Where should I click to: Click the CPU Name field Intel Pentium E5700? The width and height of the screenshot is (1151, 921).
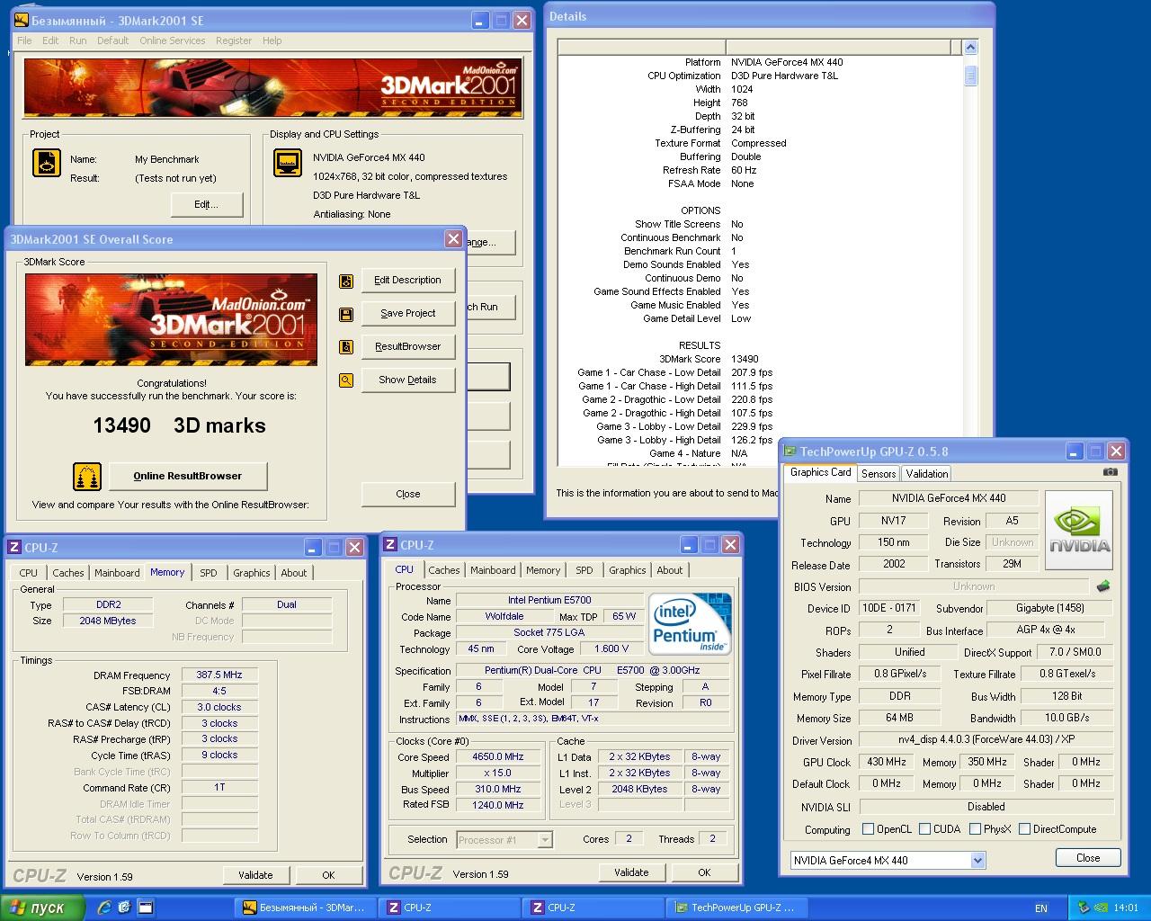coord(549,601)
